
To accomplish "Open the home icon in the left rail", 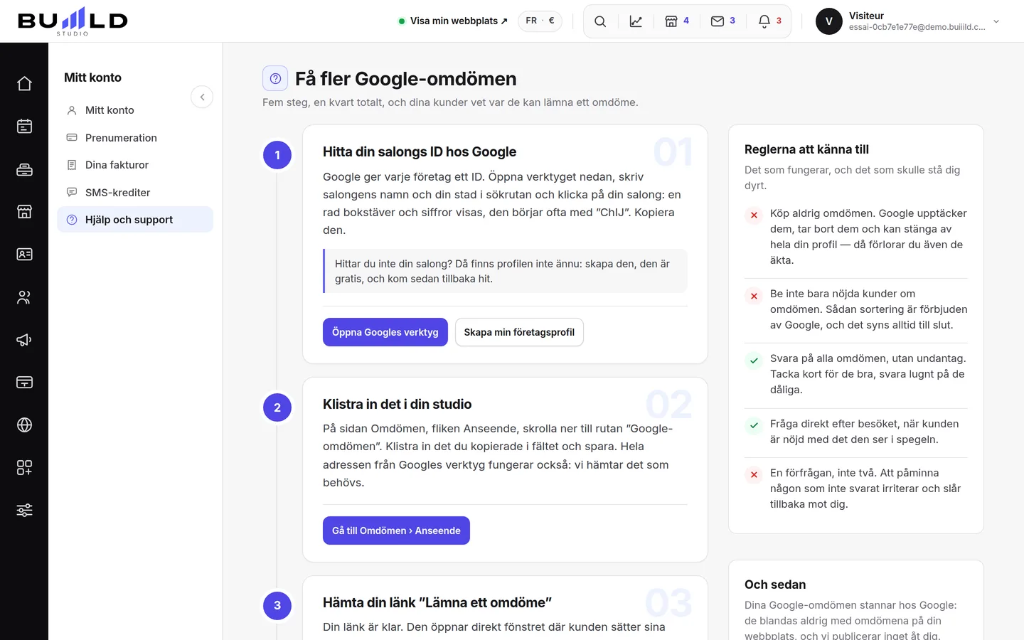I will pos(24,84).
